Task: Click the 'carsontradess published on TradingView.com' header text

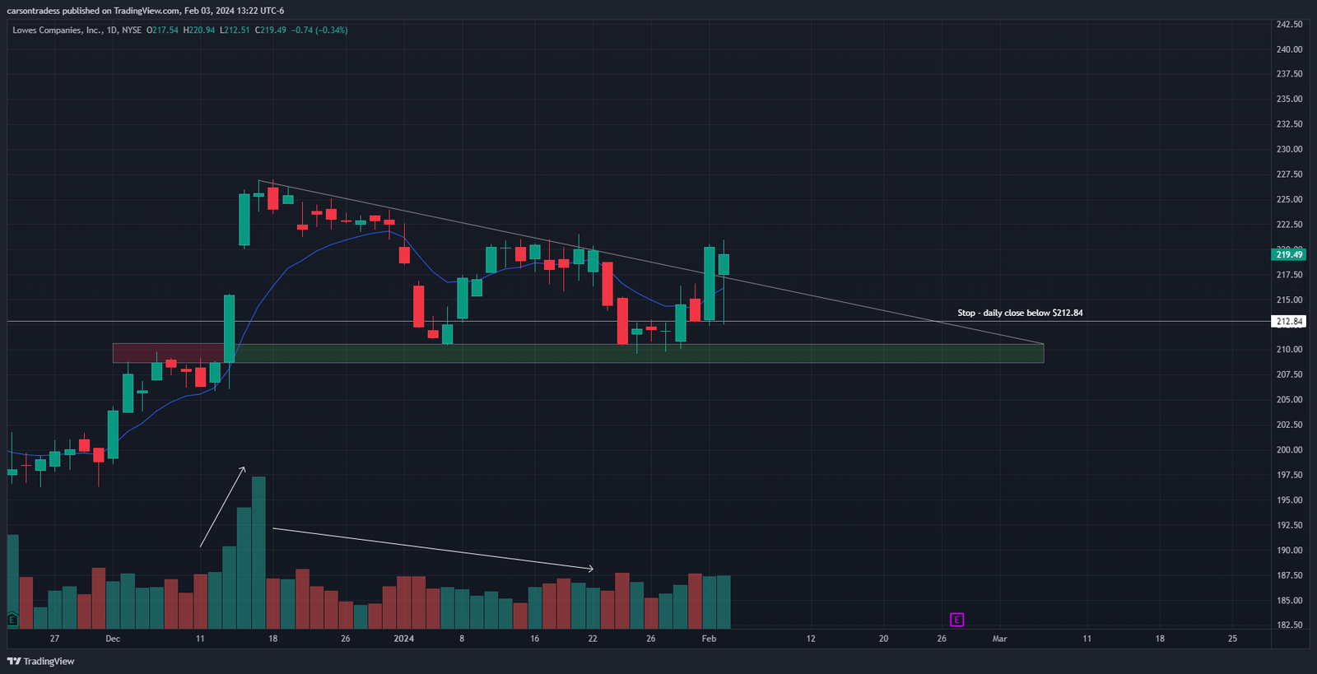Action: pos(93,11)
